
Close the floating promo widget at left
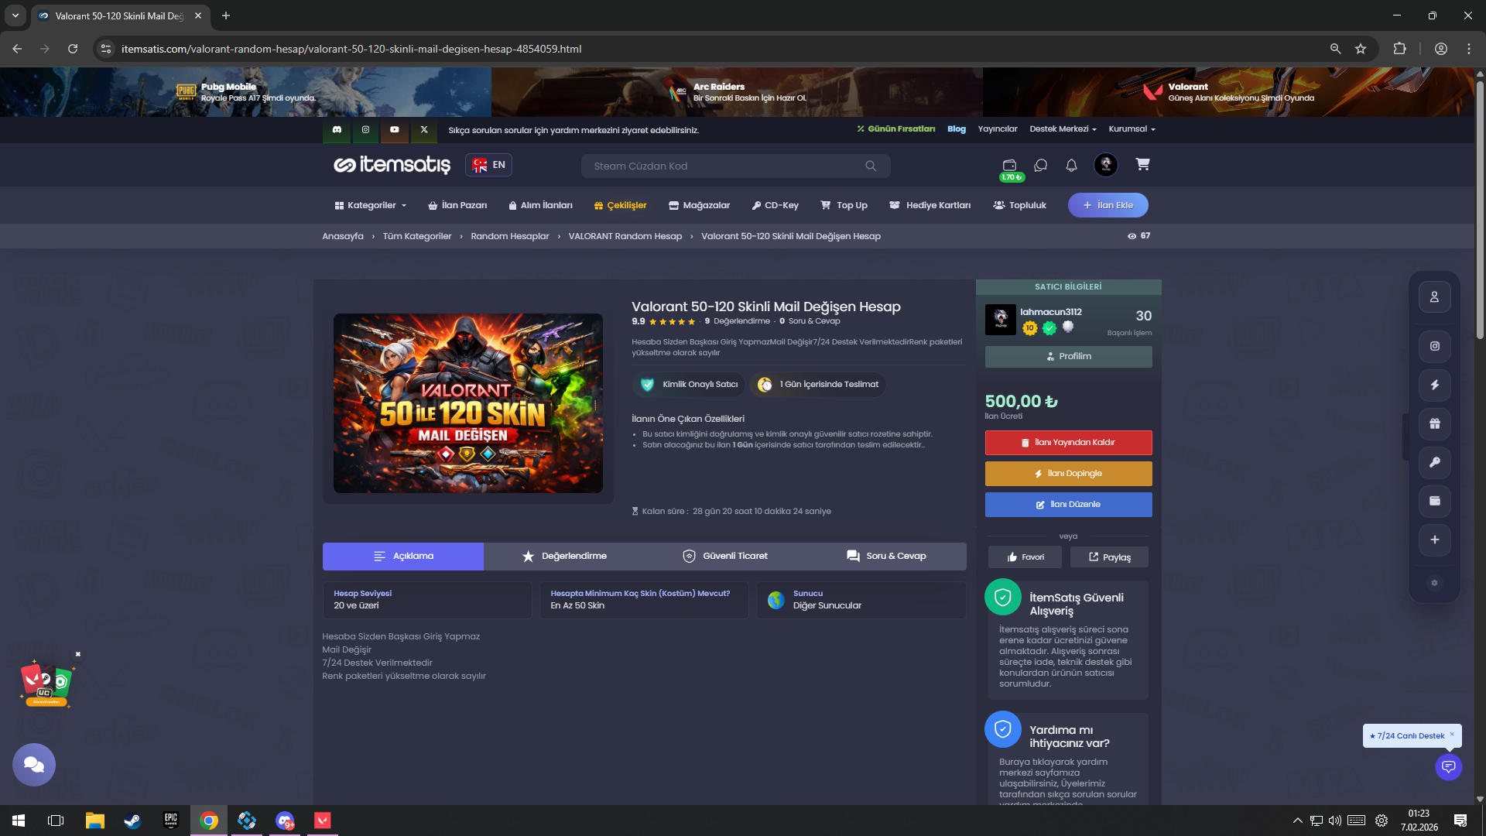(x=78, y=654)
